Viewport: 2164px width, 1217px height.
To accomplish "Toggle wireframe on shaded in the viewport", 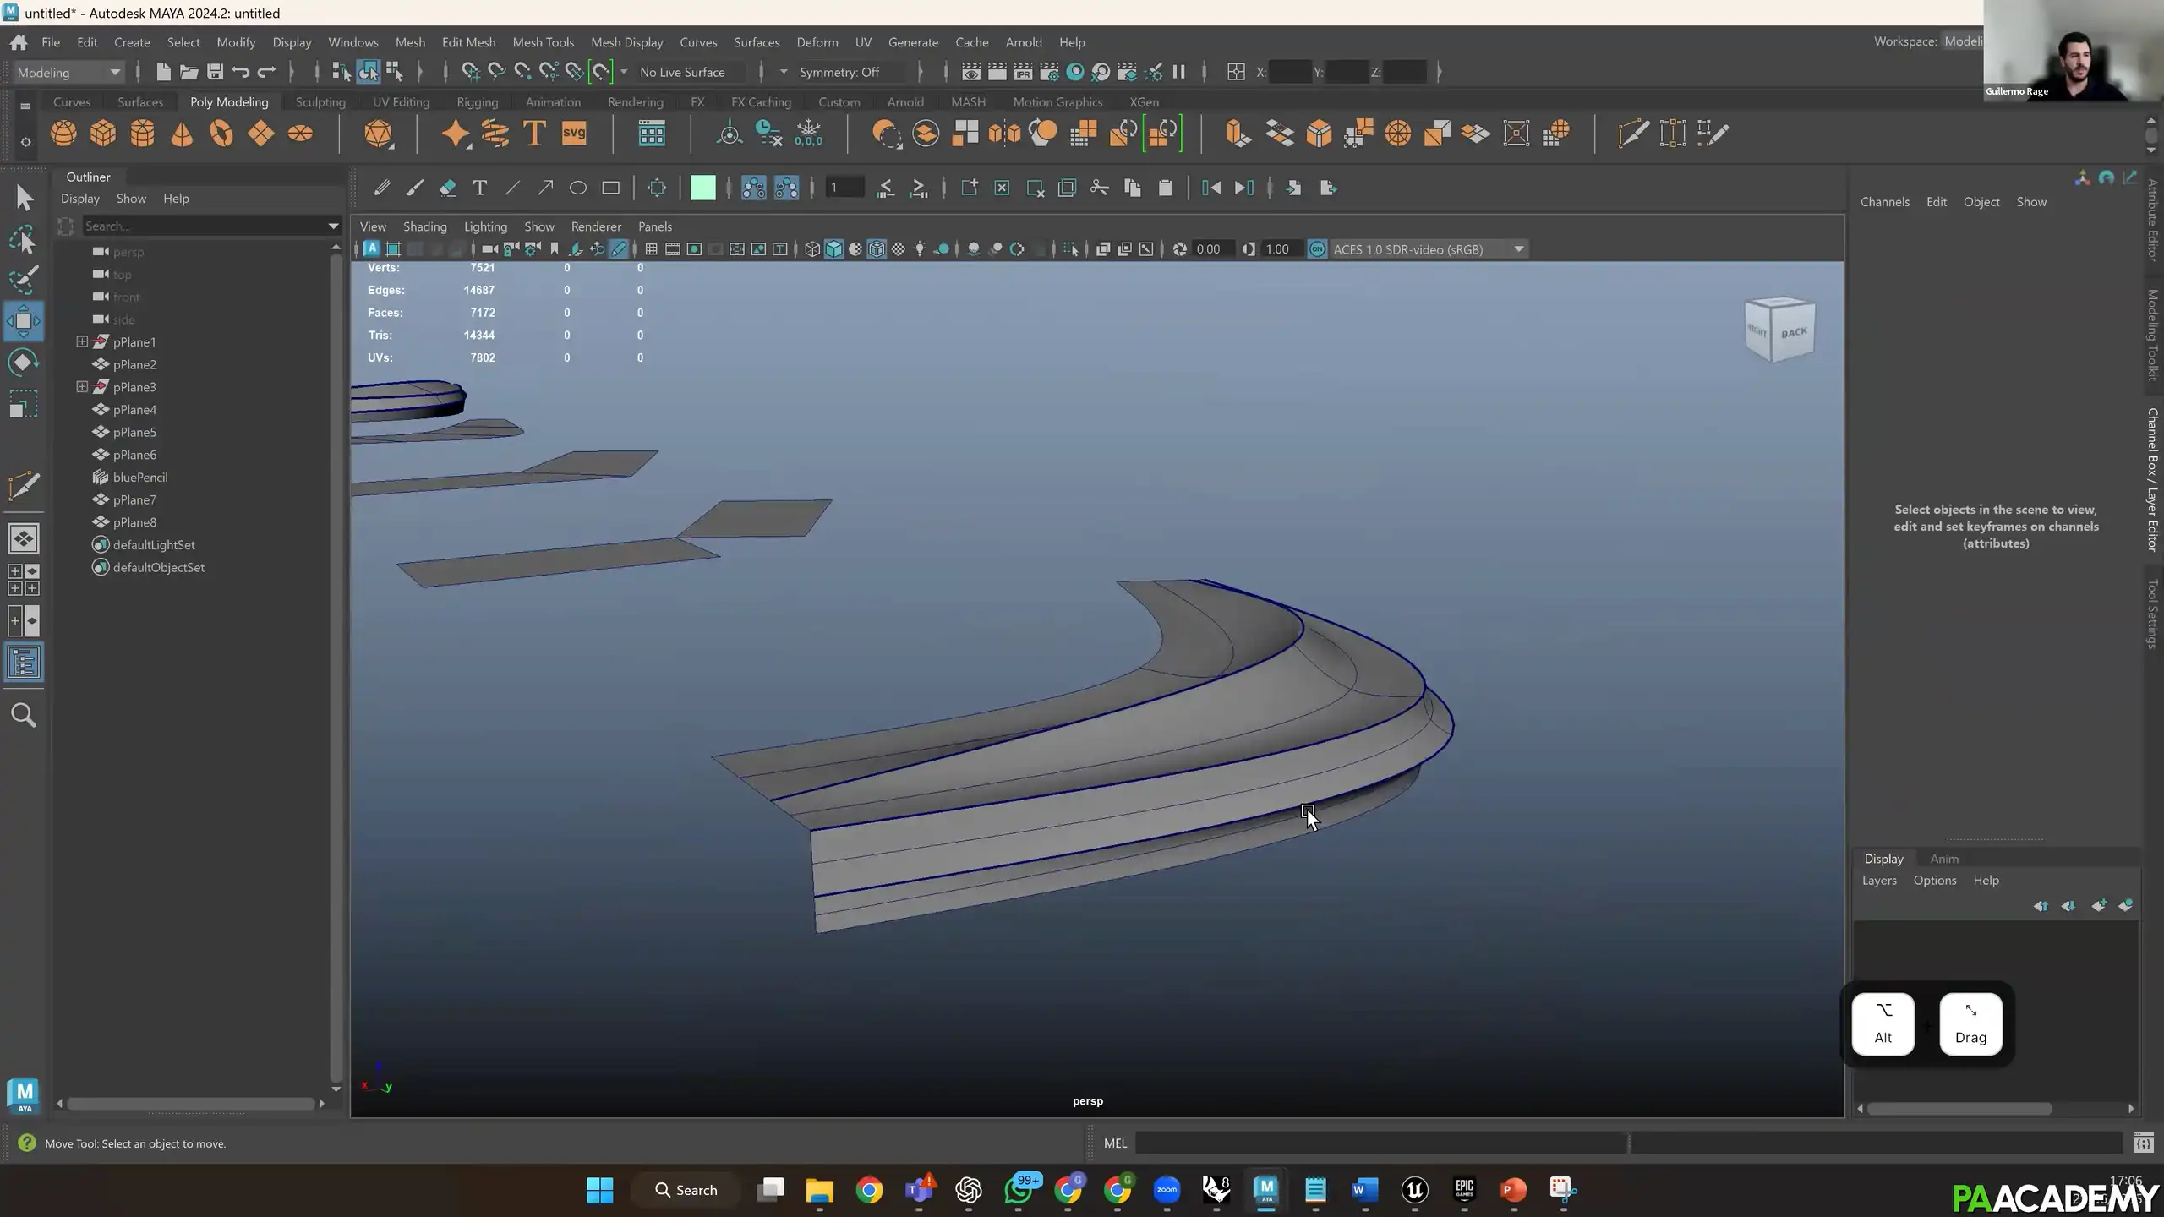I will click(877, 248).
